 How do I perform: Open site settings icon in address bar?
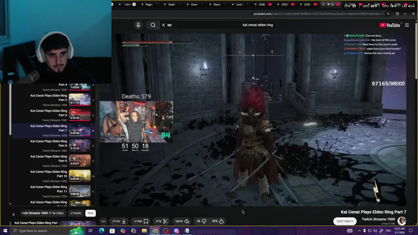pyautogui.click(x=388, y=14)
